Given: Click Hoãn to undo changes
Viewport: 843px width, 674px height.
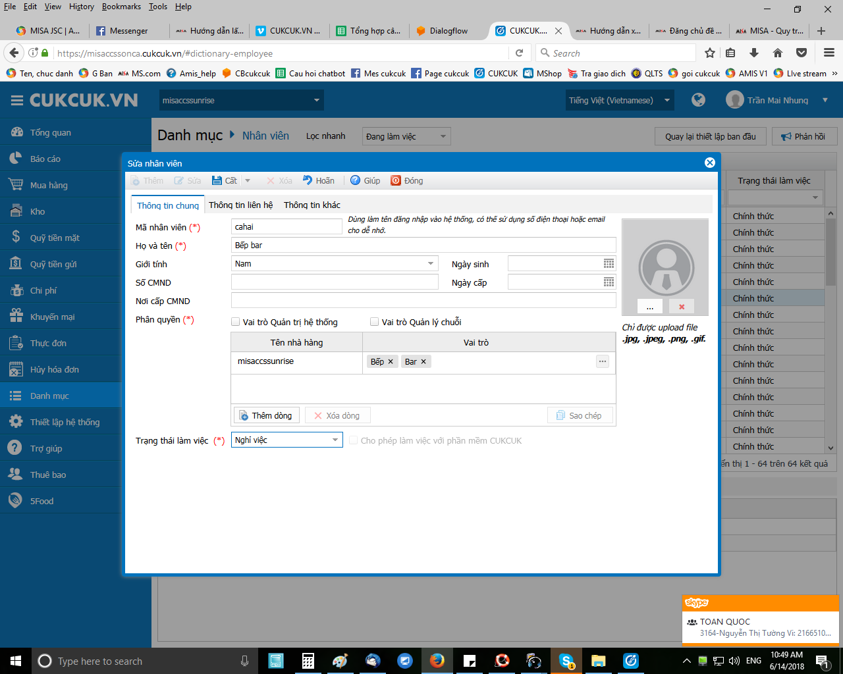Looking at the screenshot, I should click(319, 180).
